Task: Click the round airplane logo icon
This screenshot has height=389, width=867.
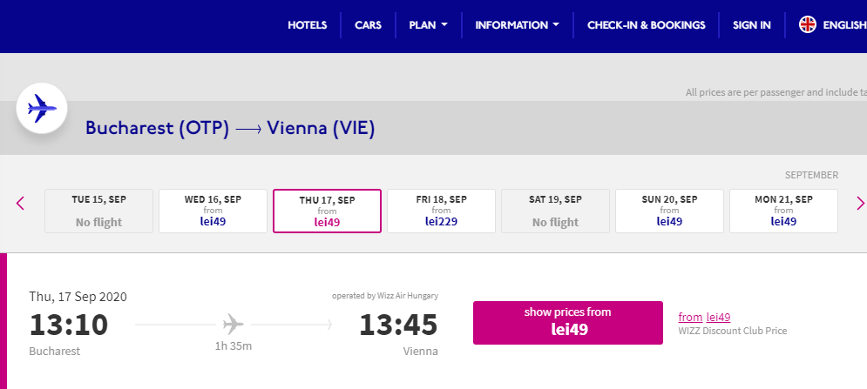Action: coord(42,109)
